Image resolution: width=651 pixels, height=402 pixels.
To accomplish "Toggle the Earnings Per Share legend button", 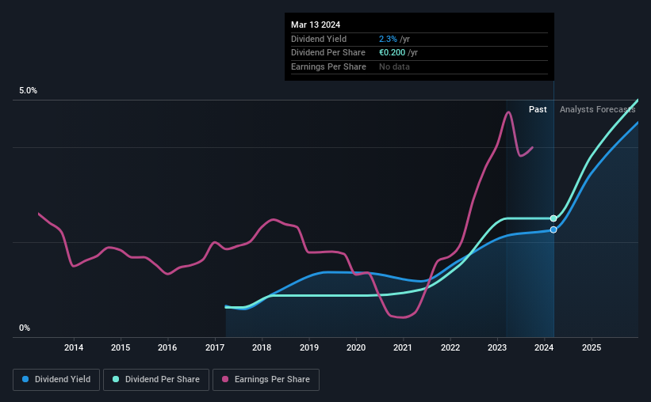I will (266, 380).
